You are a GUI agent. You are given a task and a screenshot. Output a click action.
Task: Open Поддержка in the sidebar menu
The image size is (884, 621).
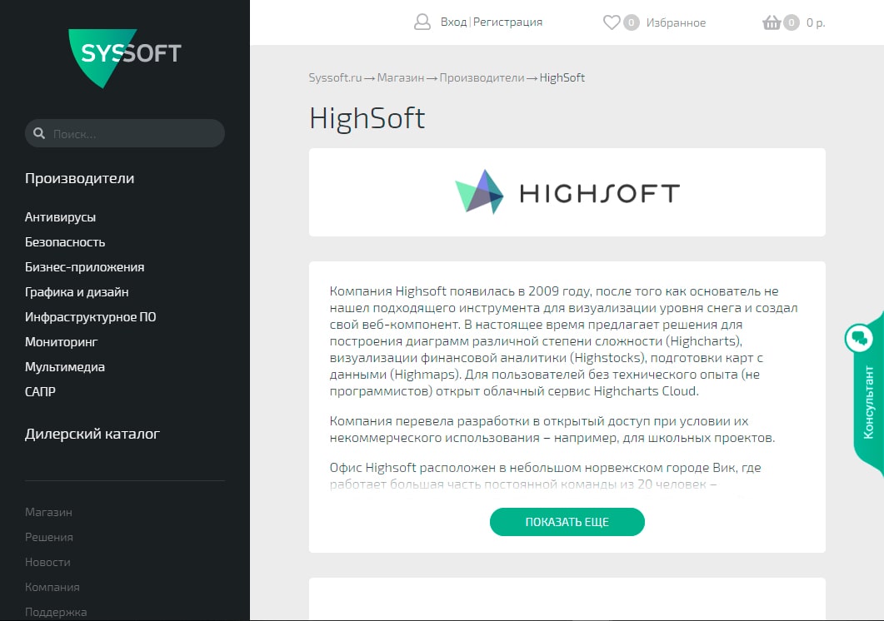(x=56, y=612)
